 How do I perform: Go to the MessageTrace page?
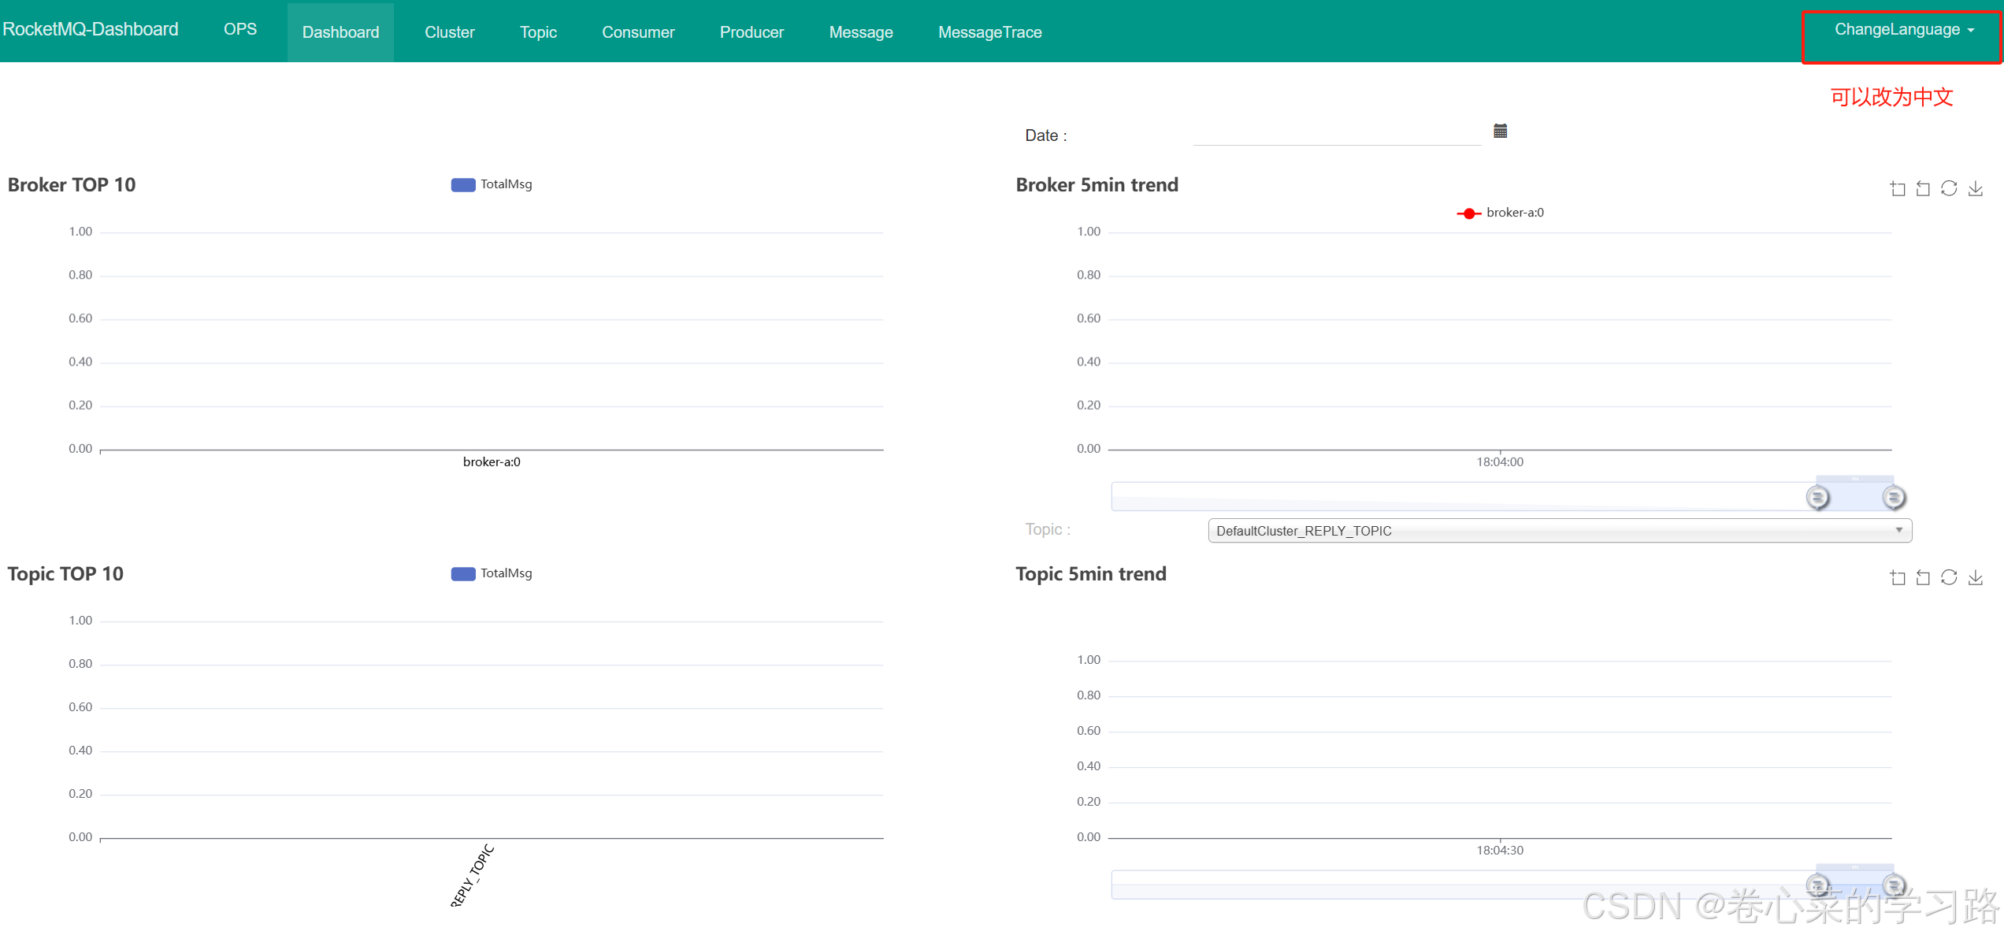(x=989, y=32)
